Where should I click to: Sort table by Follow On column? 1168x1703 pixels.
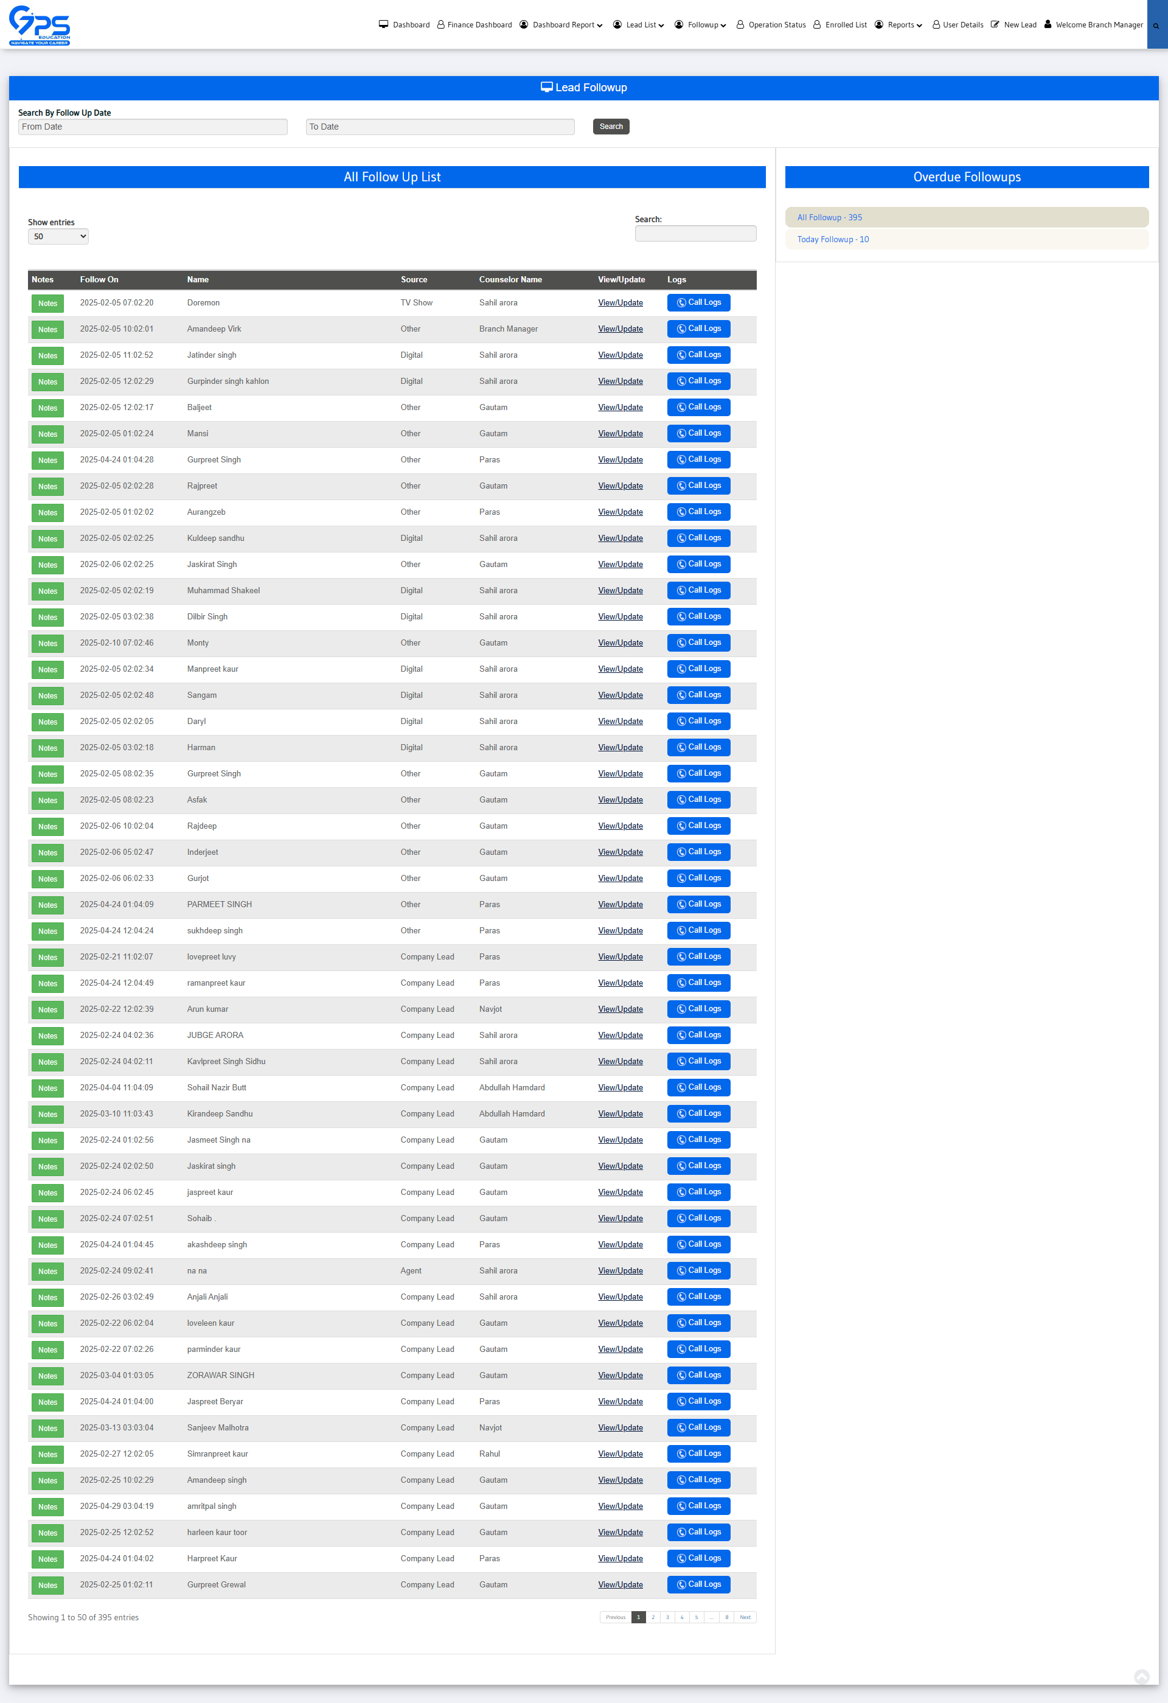tap(99, 280)
